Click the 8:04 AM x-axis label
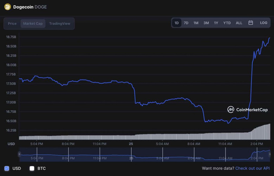Viewport: 274px width, 176px height. (x=194, y=144)
